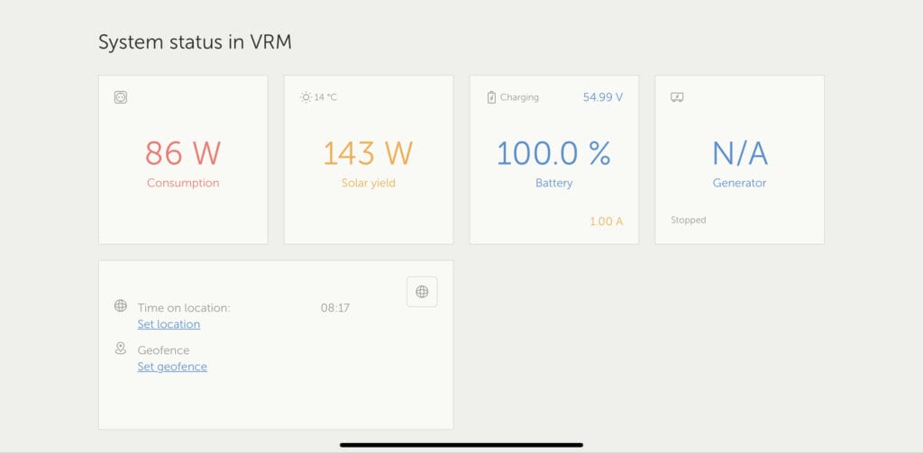Click the 1.00 A battery current

[607, 222]
